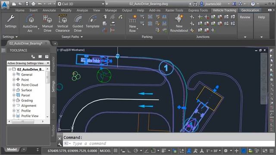Image resolution: width=276 pixels, height=155 pixels.
Task: Click the 2D Wireframe visual style control
Action: tap(76, 50)
